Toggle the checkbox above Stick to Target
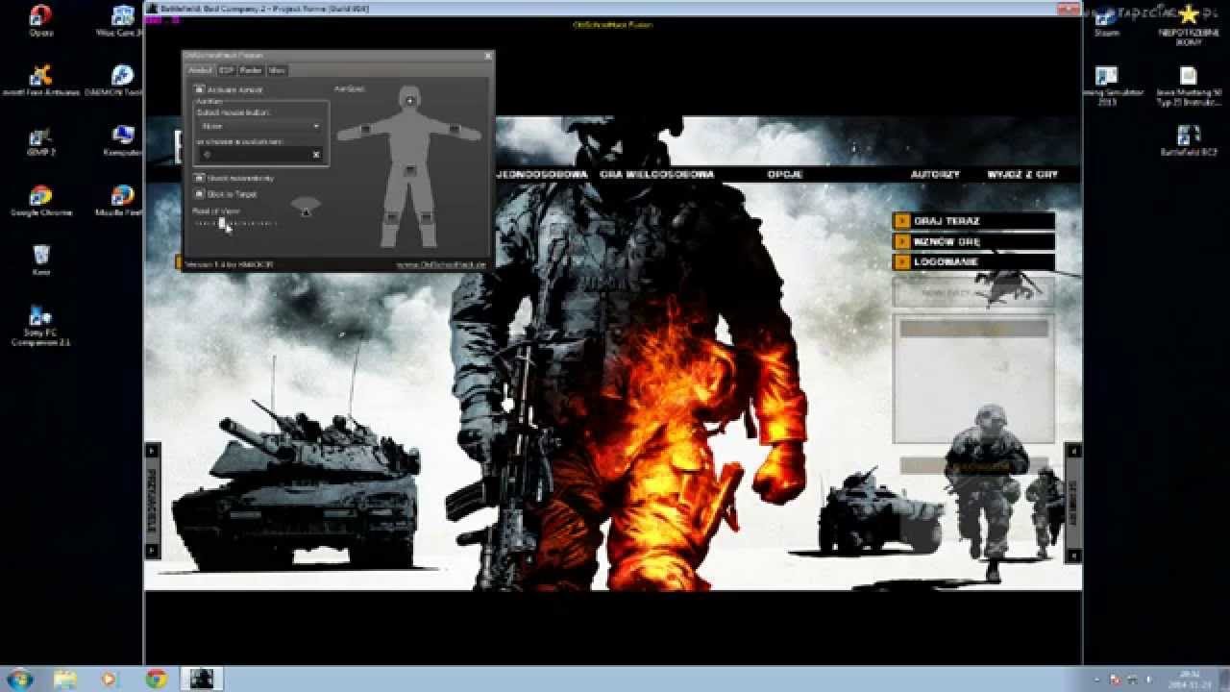1230x692 pixels. tap(199, 178)
